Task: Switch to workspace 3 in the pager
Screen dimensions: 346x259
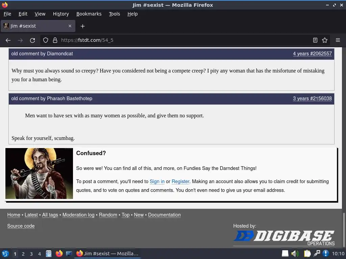Action: (x=31, y=254)
